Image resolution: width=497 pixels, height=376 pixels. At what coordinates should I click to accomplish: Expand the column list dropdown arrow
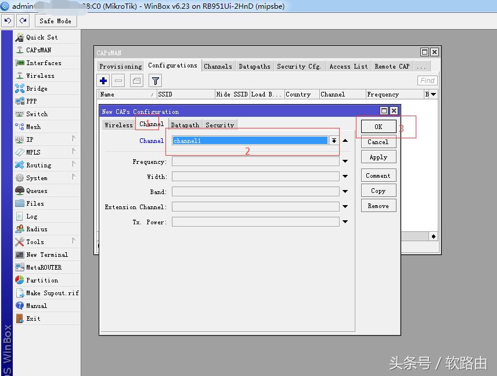click(433, 94)
